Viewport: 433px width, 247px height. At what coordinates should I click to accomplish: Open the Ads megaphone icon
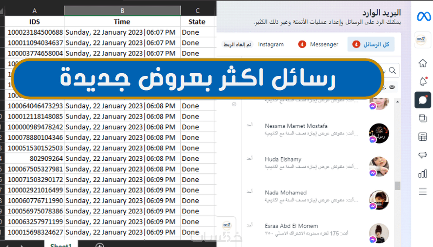coord(423,155)
